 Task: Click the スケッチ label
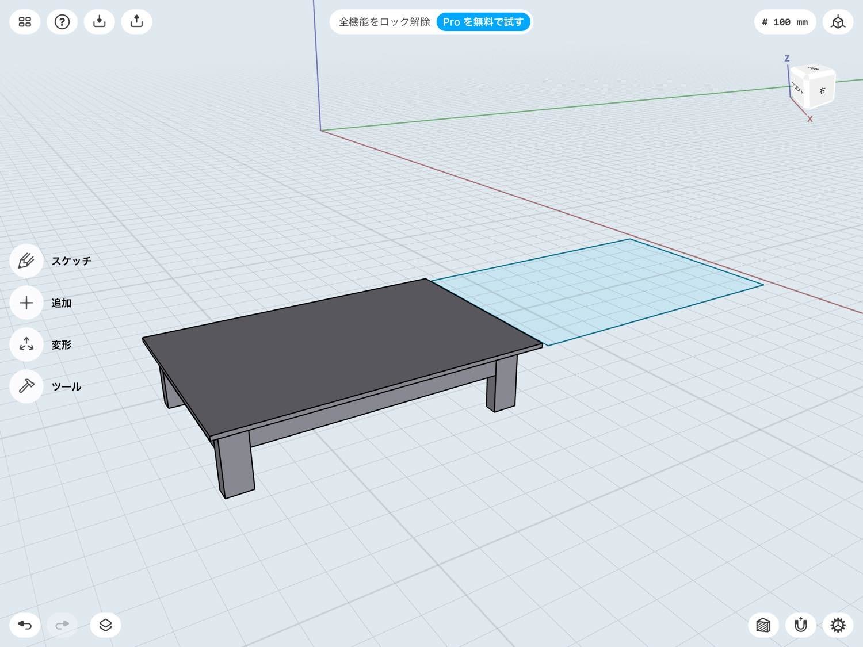pyautogui.click(x=71, y=261)
